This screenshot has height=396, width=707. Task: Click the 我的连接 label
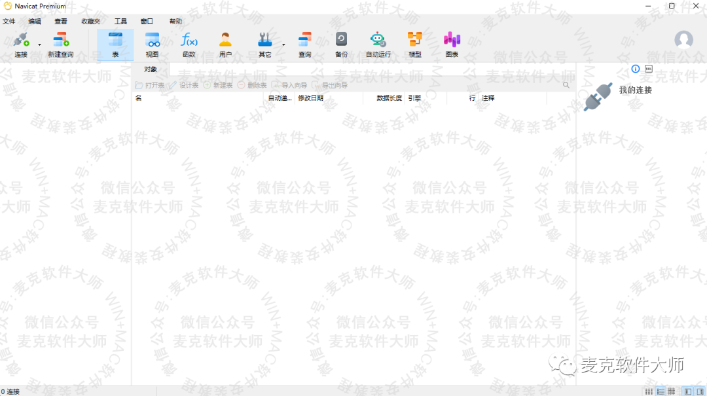(x=635, y=90)
